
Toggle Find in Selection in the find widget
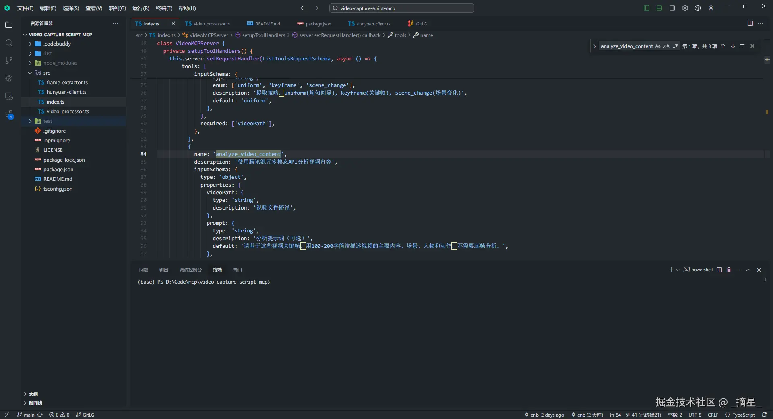[x=743, y=46]
